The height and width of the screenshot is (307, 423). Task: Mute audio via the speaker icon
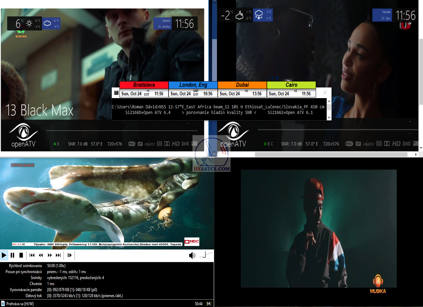192,255
